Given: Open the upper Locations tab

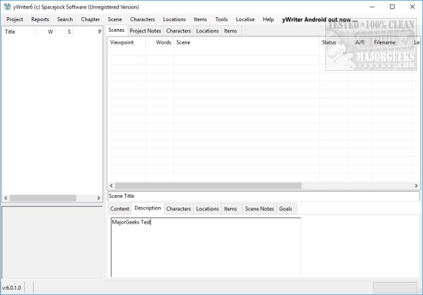Looking at the screenshot, I should 207,31.
